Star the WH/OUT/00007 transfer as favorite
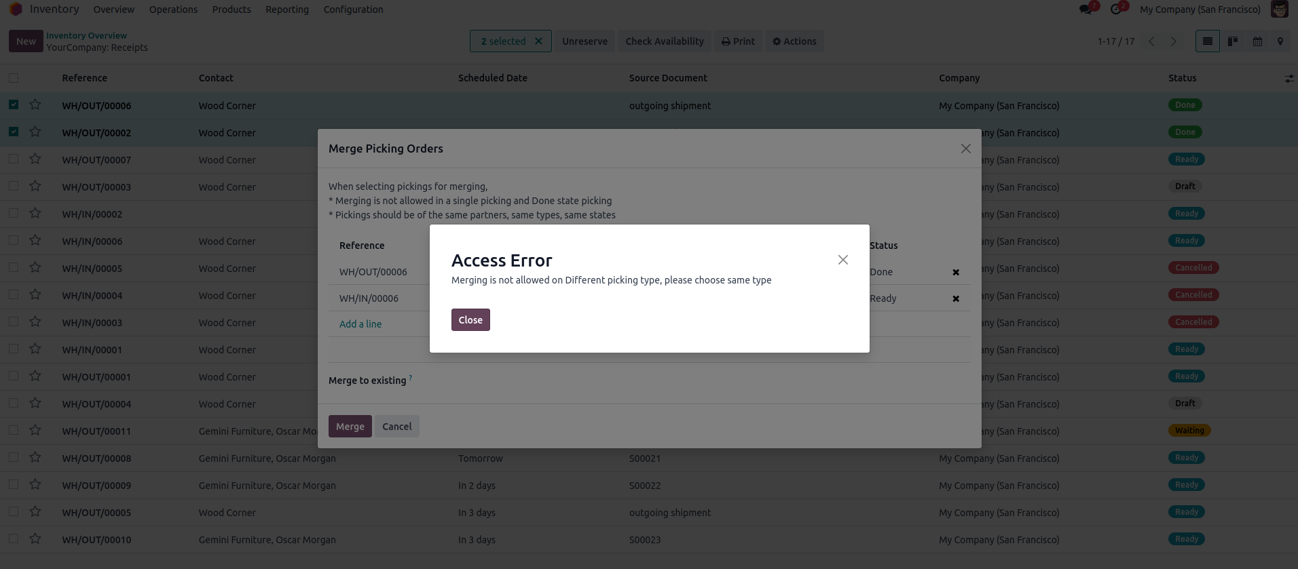The image size is (1298, 569). pos(35,159)
